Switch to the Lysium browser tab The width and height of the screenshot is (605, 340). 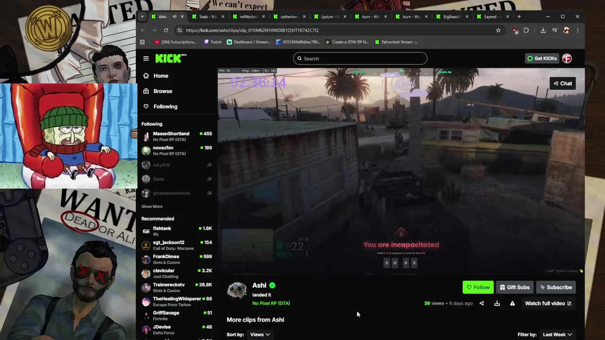pos(329,17)
